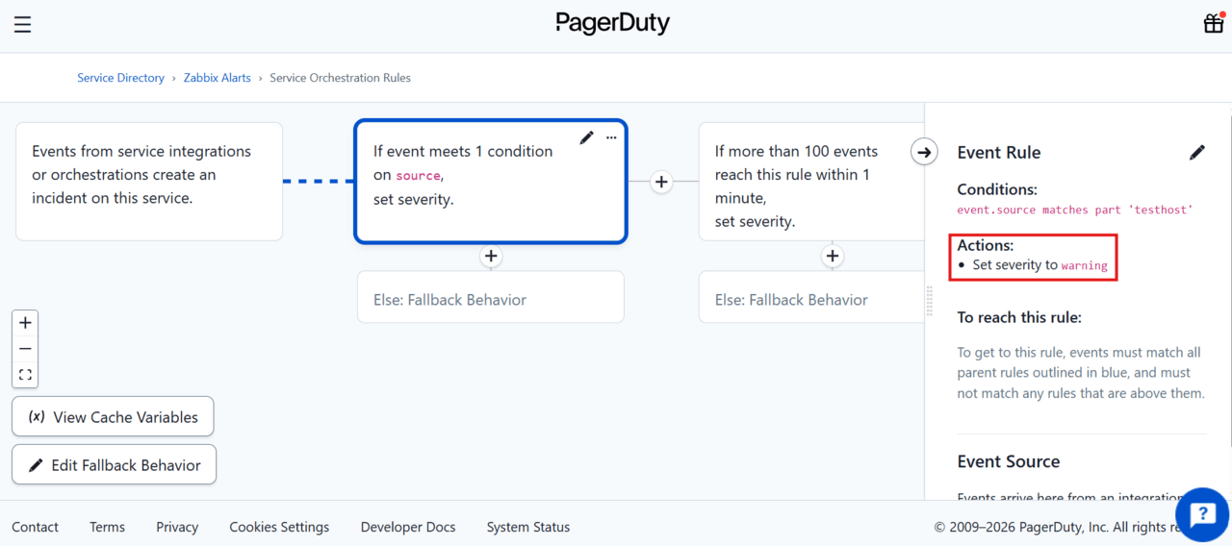
Task: Zoom out on the rules canvas
Action: tap(25, 349)
